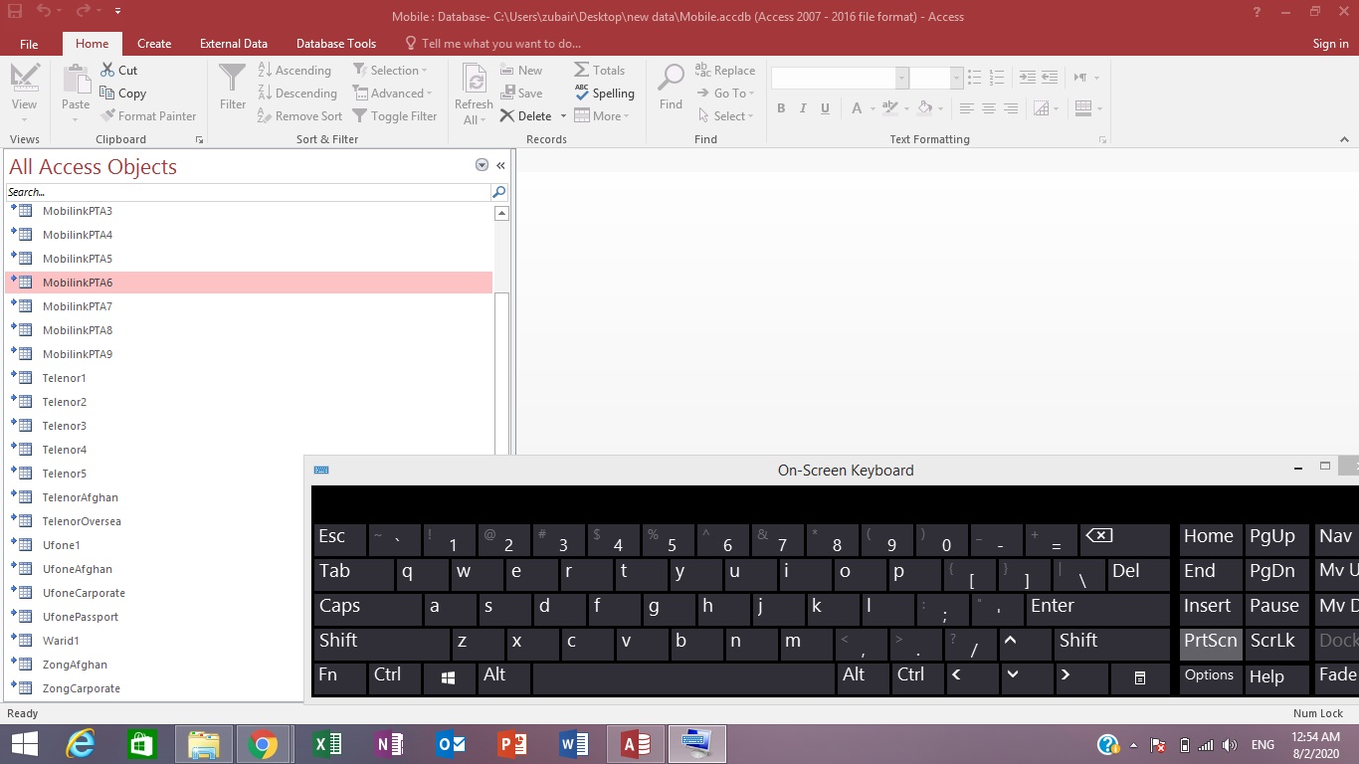The width and height of the screenshot is (1359, 764).
Task: Open the File tab
Action: (29, 44)
